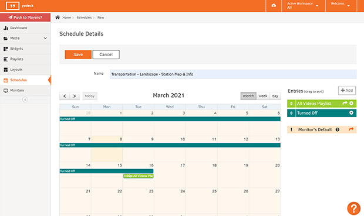
Task: Open Layouts in the sidebar
Action: click(x=25, y=70)
